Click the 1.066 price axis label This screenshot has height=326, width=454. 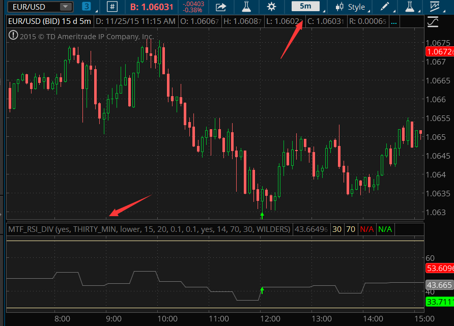click(x=436, y=100)
